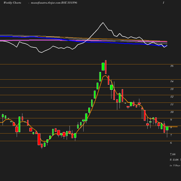Click the widest green candle near 16
This screenshot has height=181, width=181.
click(103, 67)
